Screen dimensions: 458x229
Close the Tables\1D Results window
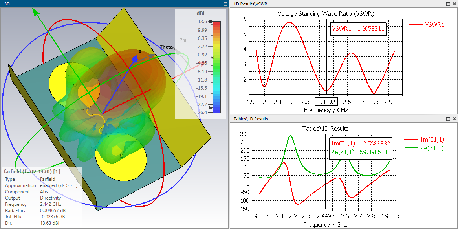(454, 119)
